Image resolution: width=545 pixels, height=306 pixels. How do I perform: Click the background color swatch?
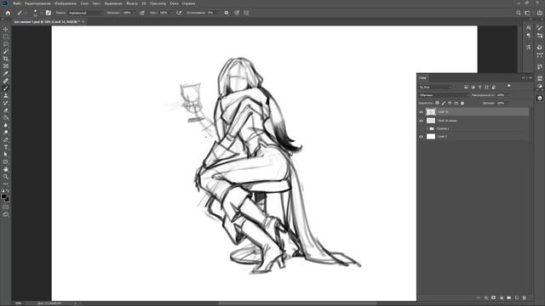coord(7,199)
